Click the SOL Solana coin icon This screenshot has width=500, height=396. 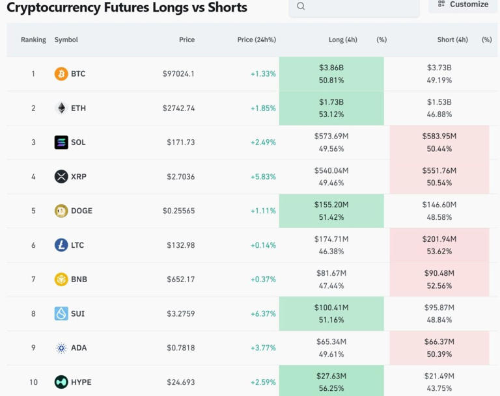[x=61, y=142]
